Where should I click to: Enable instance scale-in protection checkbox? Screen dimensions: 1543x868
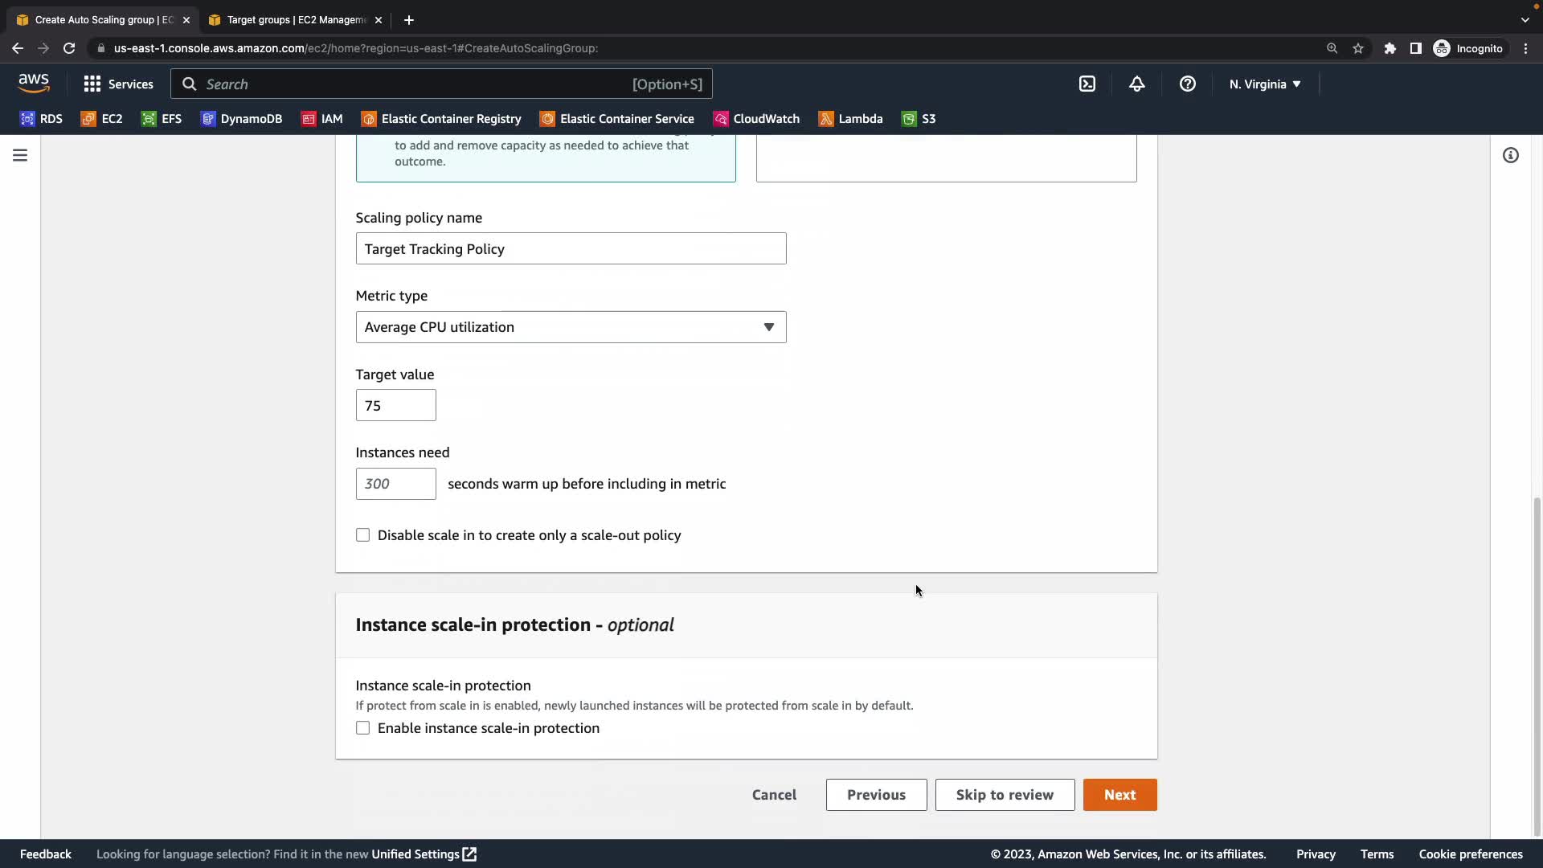coord(362,728)
